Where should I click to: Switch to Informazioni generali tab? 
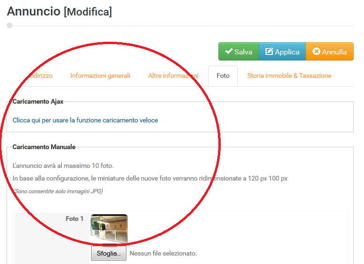click(101, 75)
